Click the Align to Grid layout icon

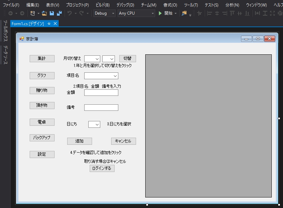pyautogui.click(x=199, y=13)
